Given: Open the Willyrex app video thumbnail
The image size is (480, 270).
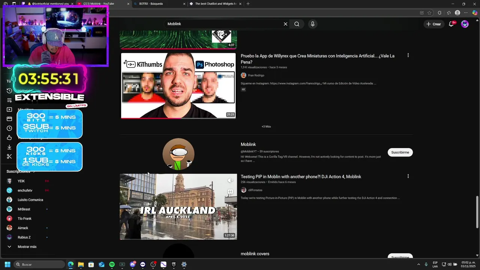Looking at the screenshot, I should click(x=178, y=85).
